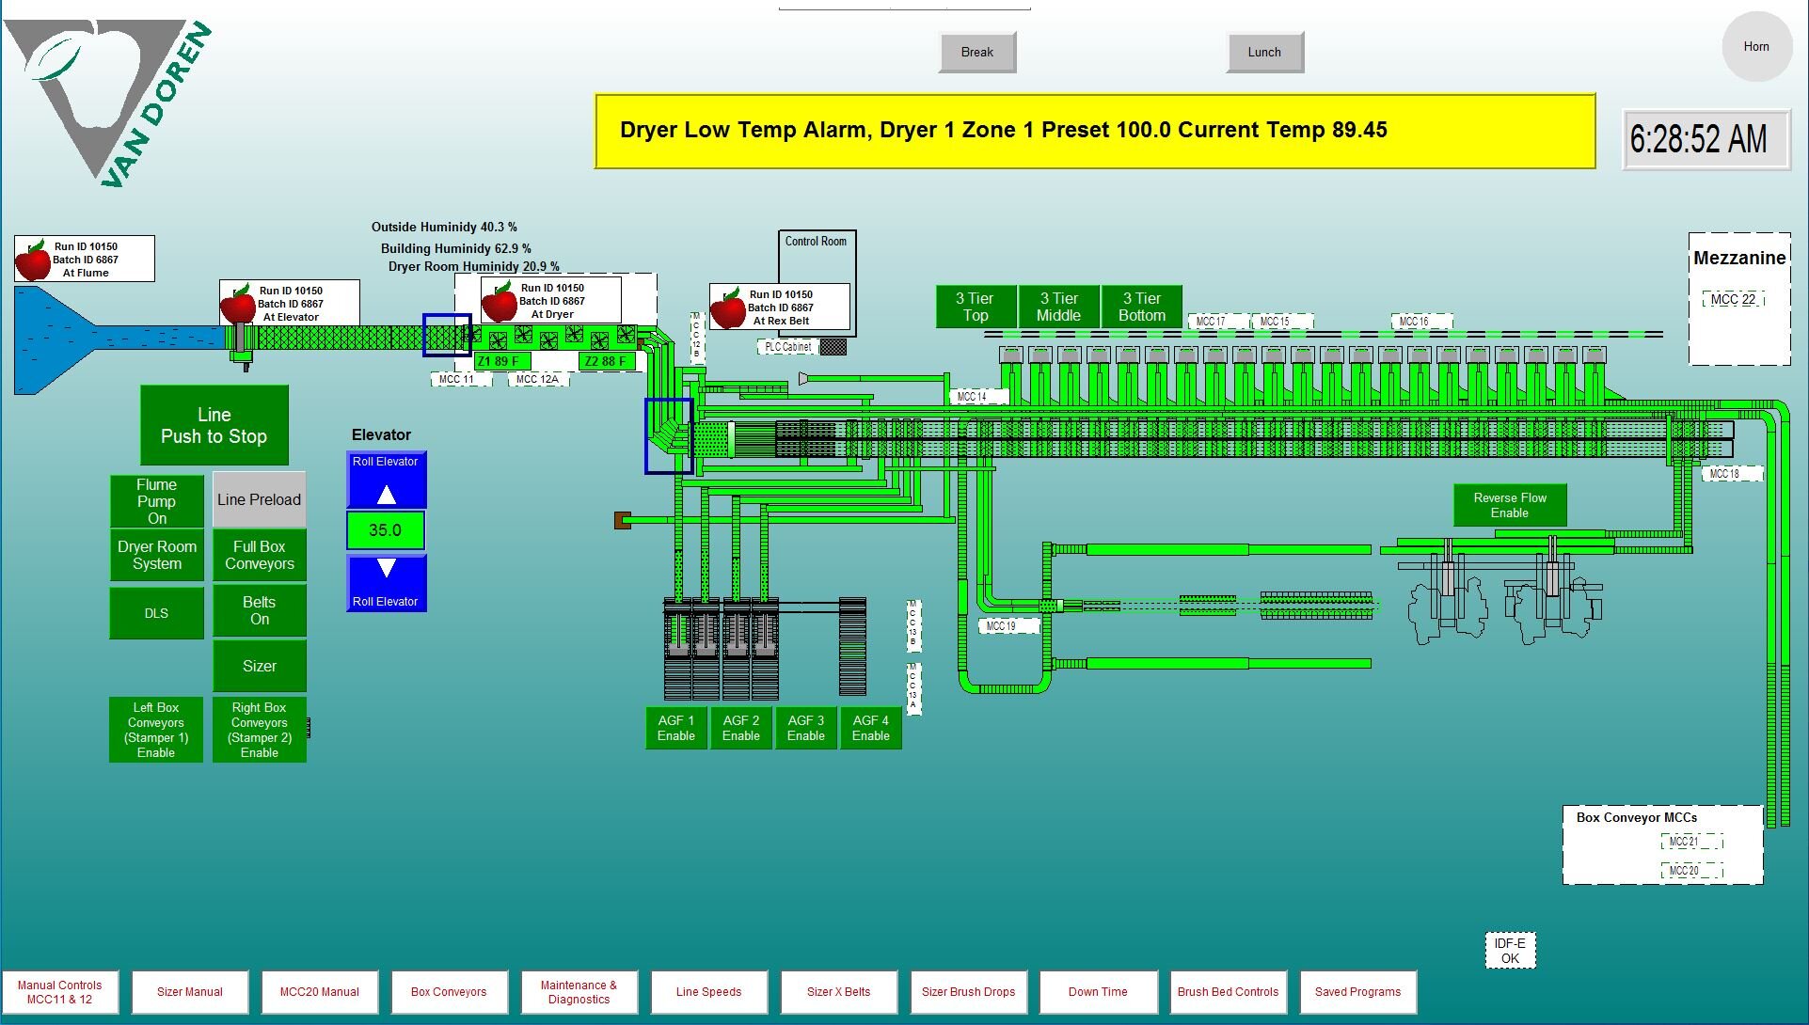The height and width of the screenshot is (1025, 1809).
Task: Click the MCC 20 box conveyor label
Action: (x=1690, y=871)
